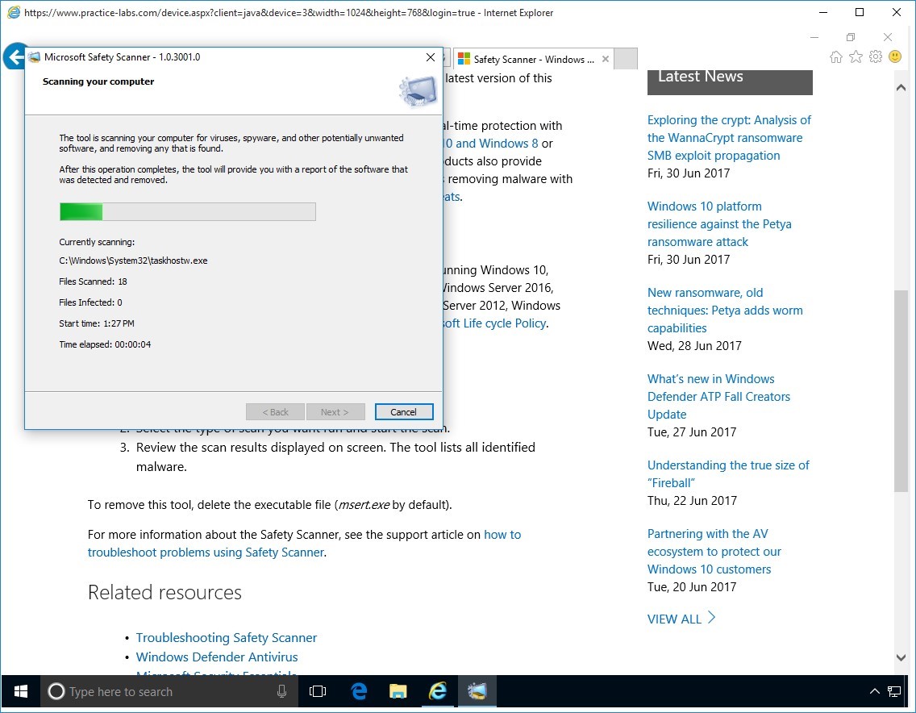Screen dimensions: 916x713
Task: Click the inner window close X icon
Action: coord(887,37)
